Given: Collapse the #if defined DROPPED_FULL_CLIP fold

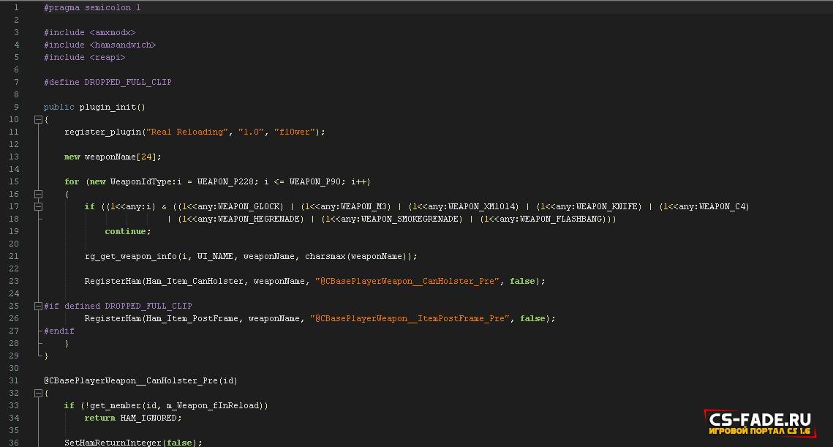Looking at the screenshot, I should coord(38,306).
